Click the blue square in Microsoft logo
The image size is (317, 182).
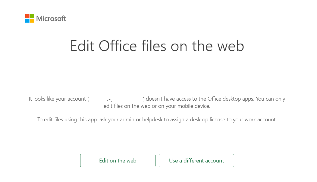27,21
